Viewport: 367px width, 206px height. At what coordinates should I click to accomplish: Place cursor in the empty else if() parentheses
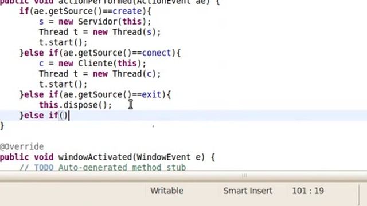(63, 116)
